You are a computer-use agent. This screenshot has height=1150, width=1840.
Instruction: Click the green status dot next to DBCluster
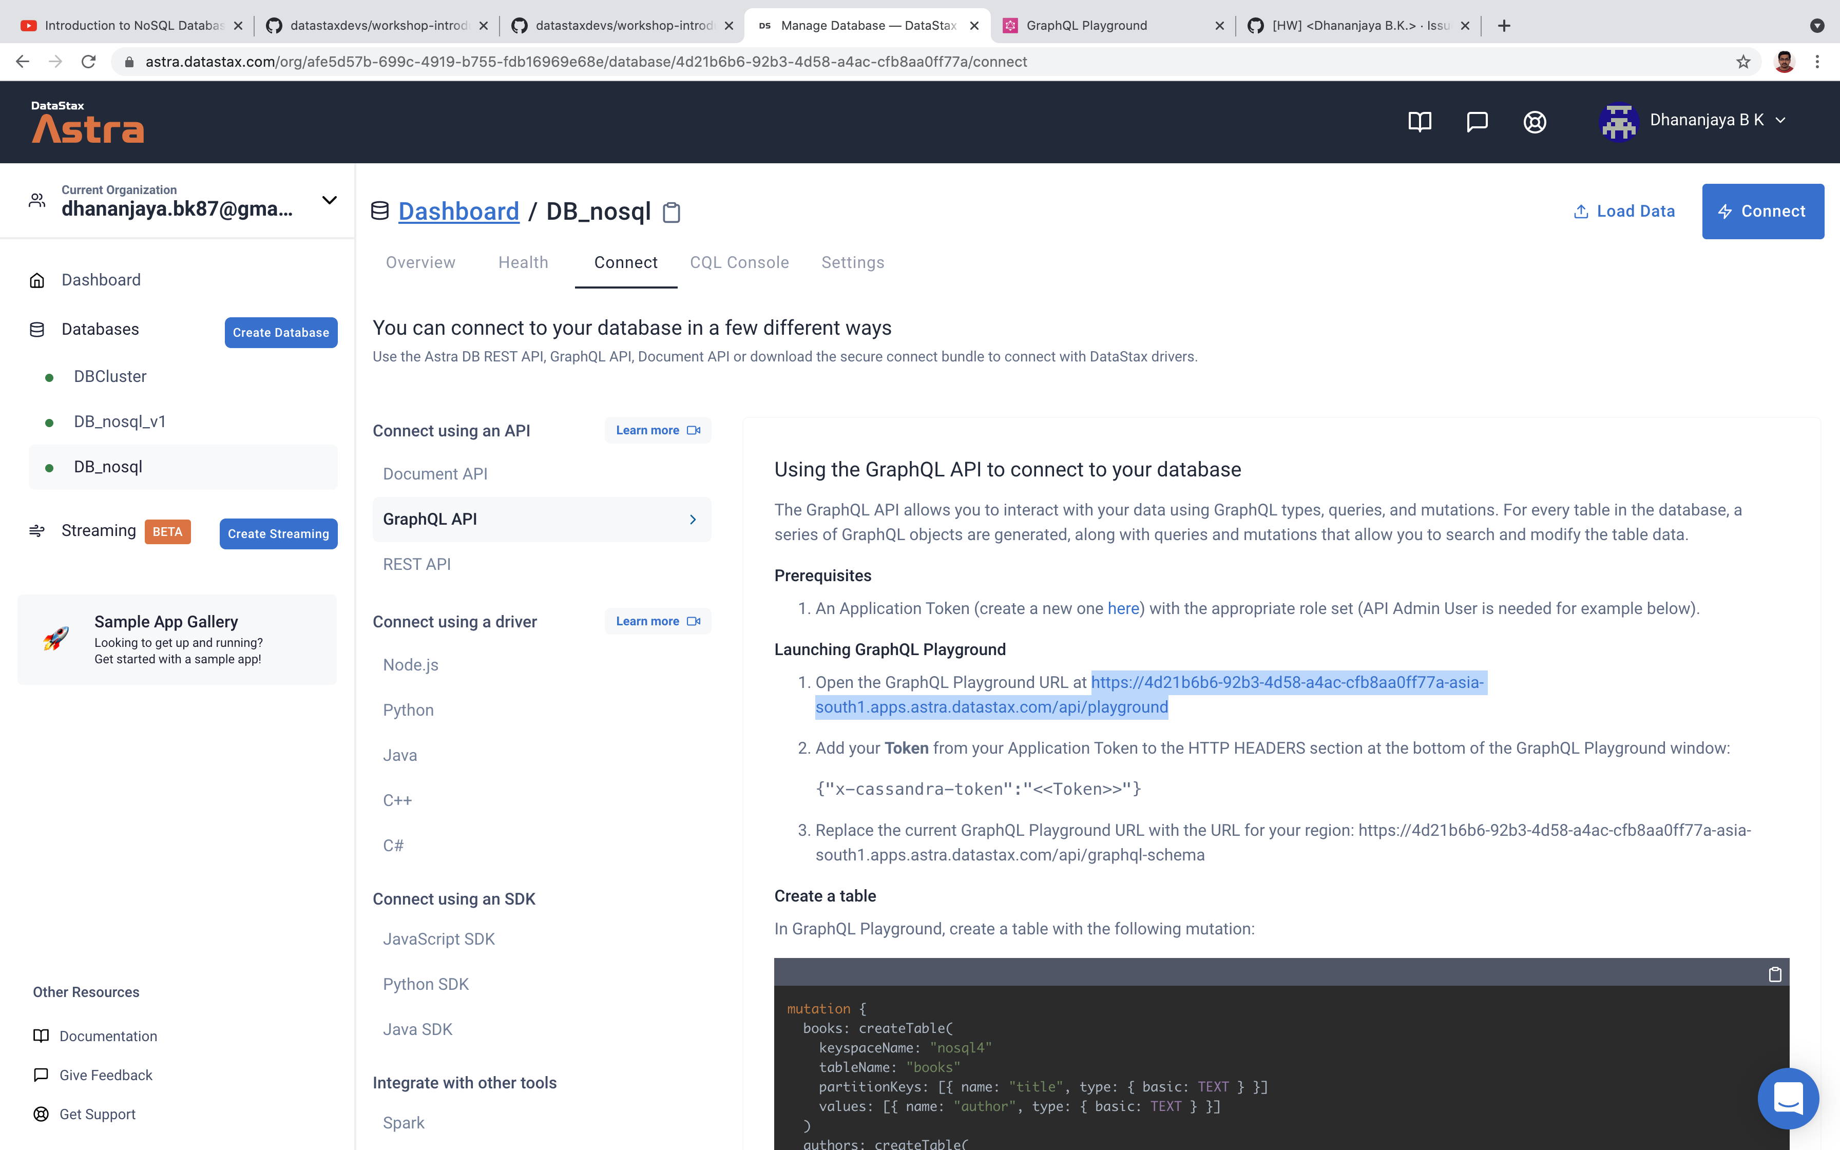point(50,376)
